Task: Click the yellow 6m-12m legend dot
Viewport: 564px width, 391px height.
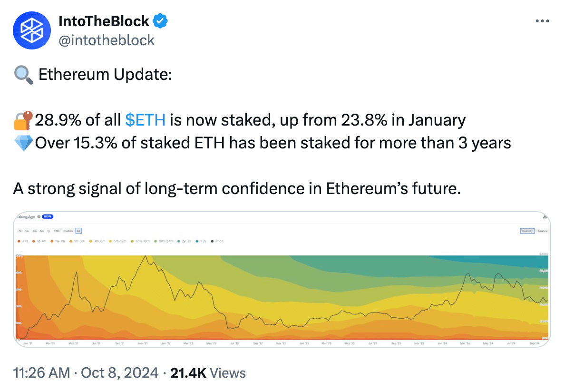Action: click(111, 242)
